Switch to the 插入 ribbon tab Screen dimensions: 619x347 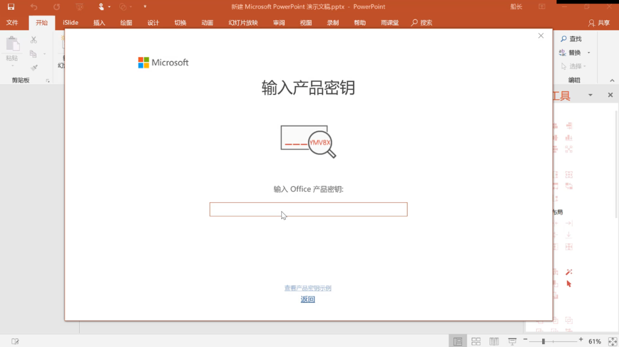point(100,22)
